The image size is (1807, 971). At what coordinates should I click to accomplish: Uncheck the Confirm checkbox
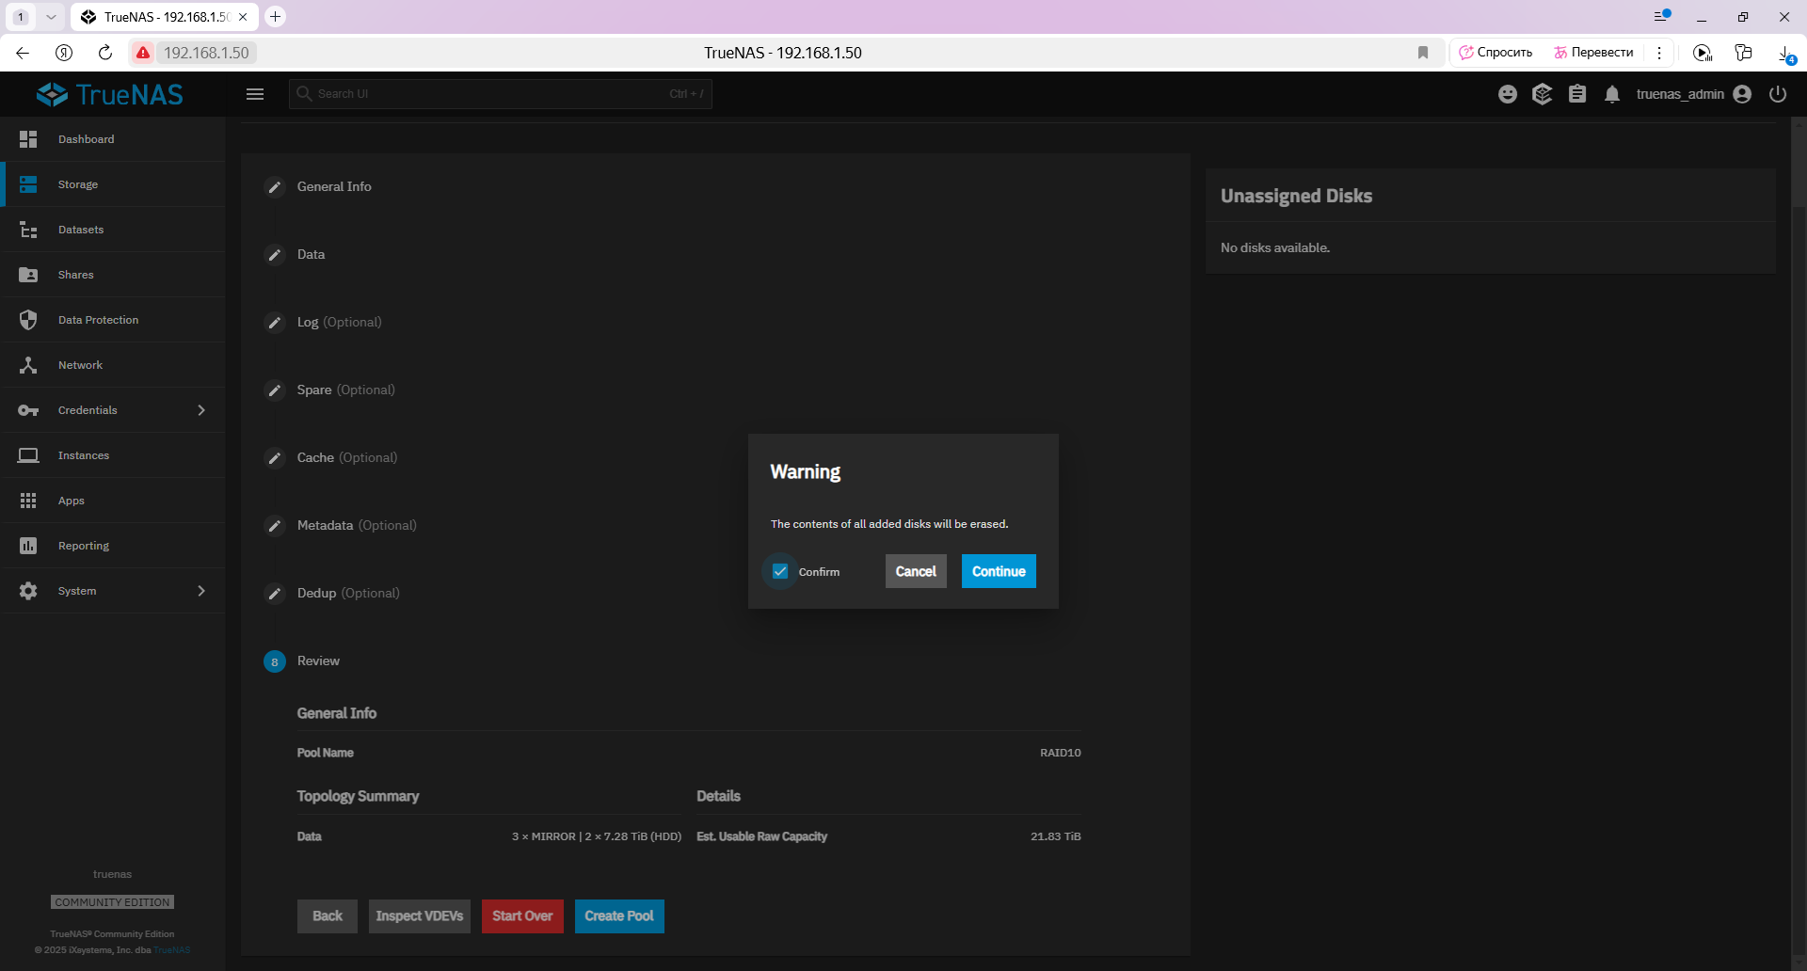(780, 571)
